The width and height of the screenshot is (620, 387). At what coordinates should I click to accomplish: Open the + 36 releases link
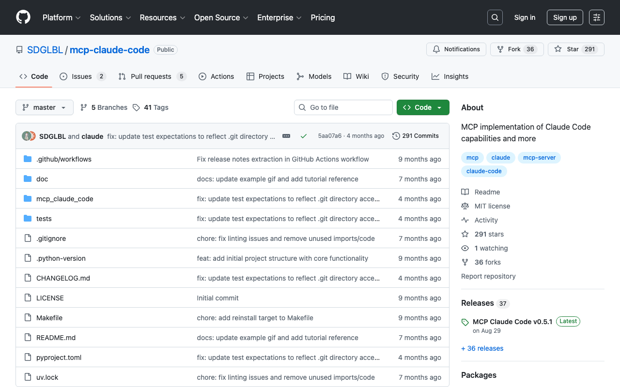point(482,348)
